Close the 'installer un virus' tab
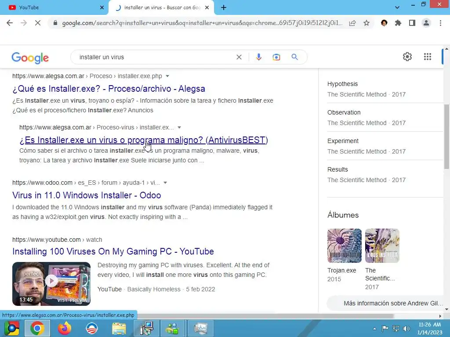 (x=207, y=7)
